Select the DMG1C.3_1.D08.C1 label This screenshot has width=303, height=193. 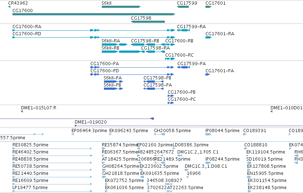pyautogui.click(x=206, y=167)
